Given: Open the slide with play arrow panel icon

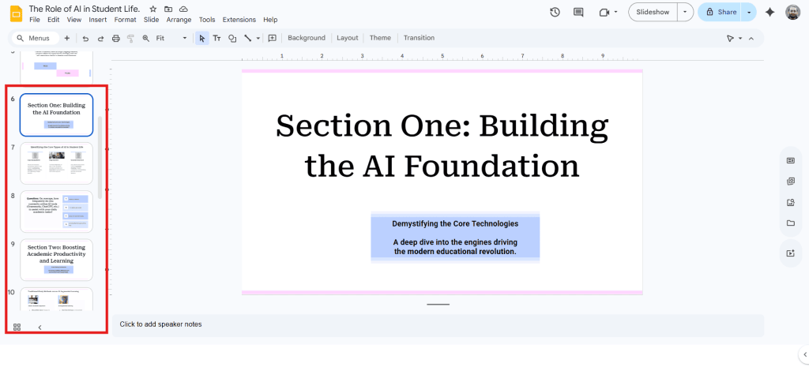Looking at the screenshot, I should coord(790,253).
